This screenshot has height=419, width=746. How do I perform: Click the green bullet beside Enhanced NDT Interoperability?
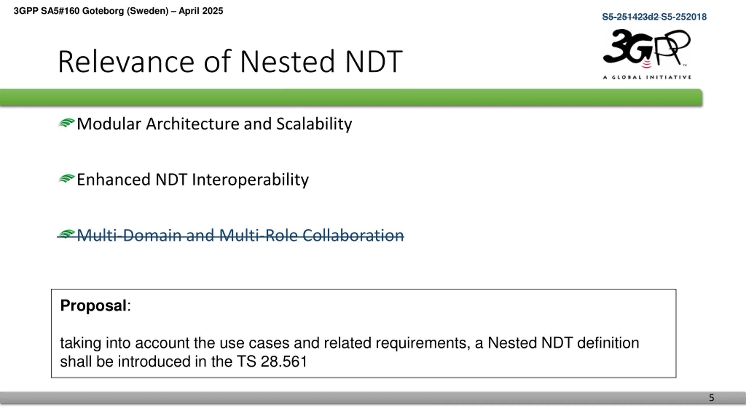point(67,179)
